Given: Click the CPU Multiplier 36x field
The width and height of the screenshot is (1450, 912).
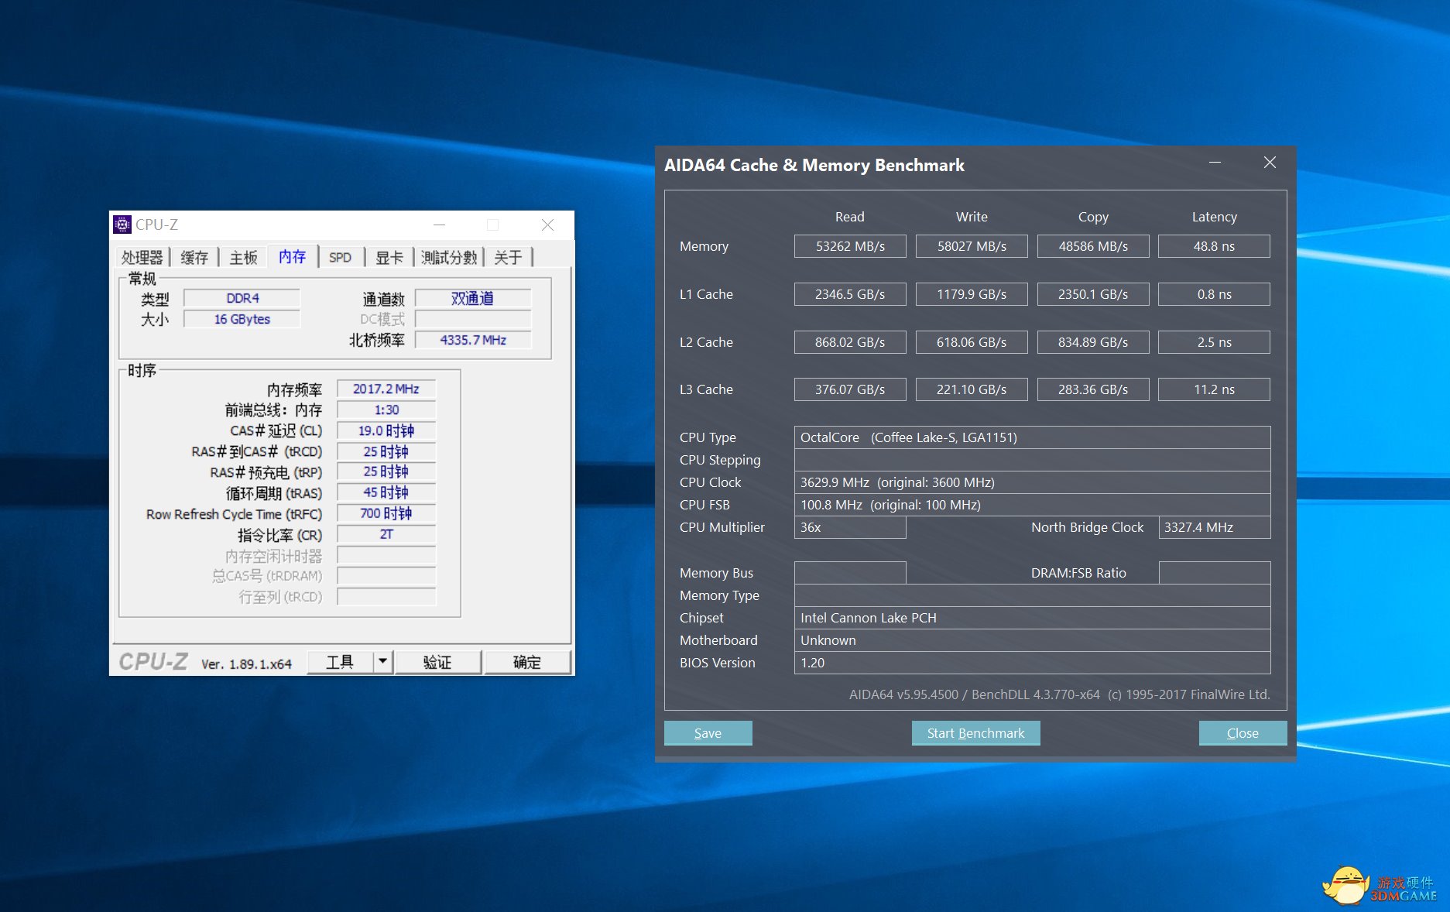Looking at the screenshot, I should point(850,527).
